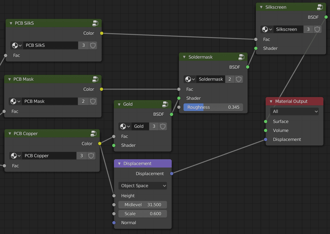Click the Silkscreen node tree name field
Viewport: 330px width, 234px height.
click(288, 29)
